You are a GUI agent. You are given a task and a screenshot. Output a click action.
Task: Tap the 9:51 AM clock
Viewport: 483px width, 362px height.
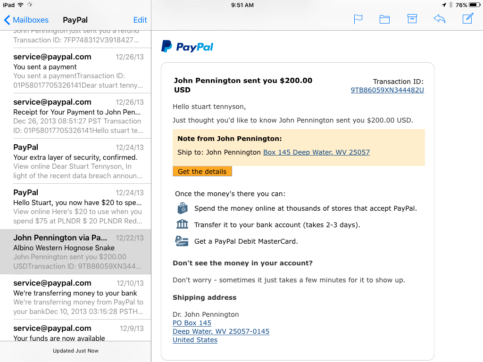point(242,5)
